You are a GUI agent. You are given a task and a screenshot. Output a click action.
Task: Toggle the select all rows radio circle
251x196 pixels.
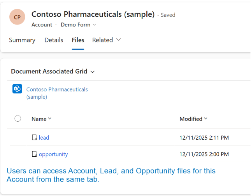coord(18,119)
